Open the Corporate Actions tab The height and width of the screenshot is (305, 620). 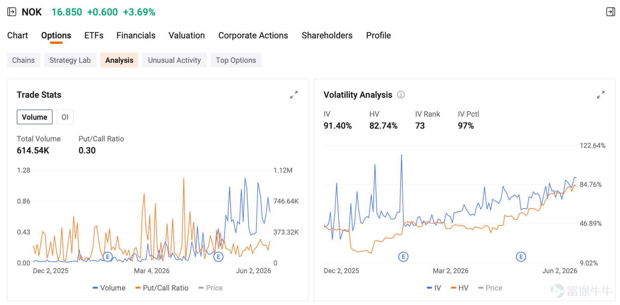[253, 35]
